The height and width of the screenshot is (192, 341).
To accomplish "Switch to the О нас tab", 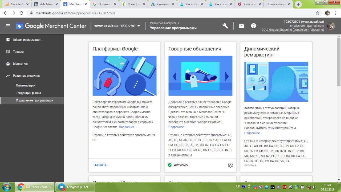I will coord(133,4).
